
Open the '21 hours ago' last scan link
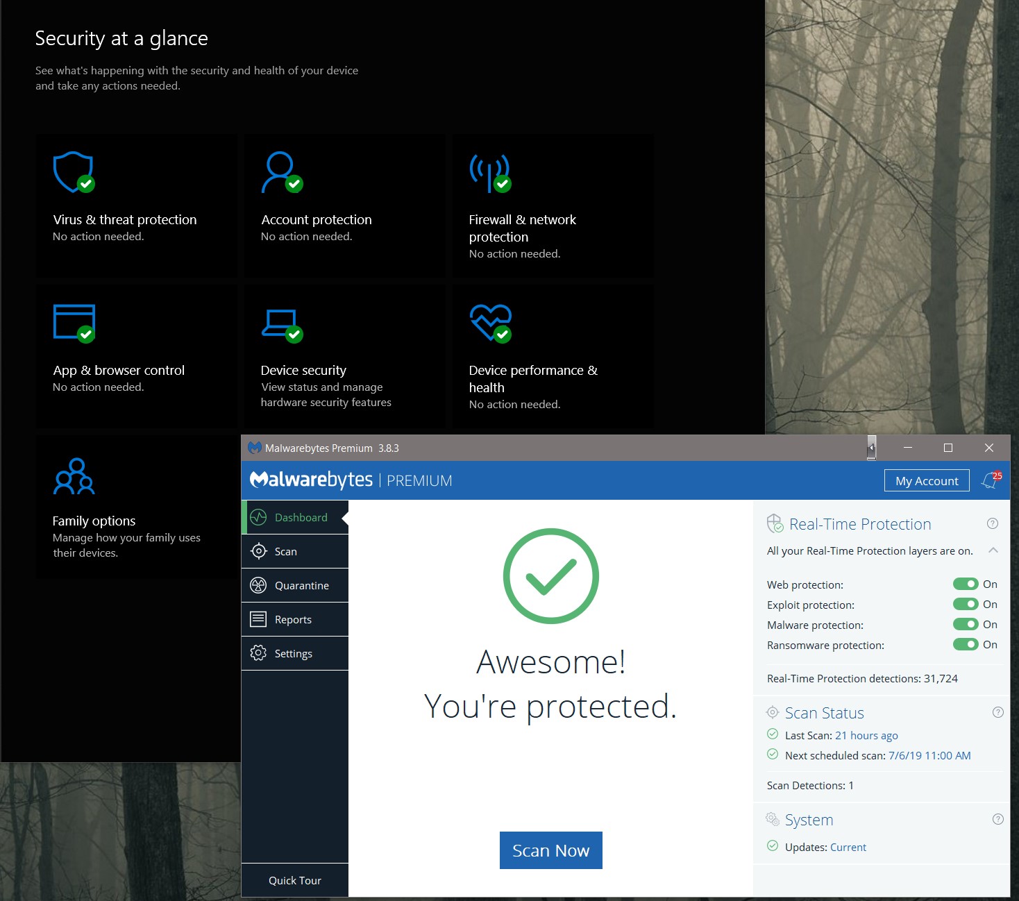pos(866,735)
